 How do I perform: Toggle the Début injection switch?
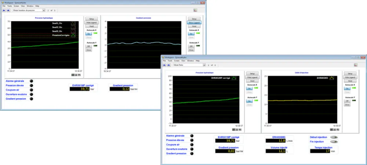click(x=334, y=137)
